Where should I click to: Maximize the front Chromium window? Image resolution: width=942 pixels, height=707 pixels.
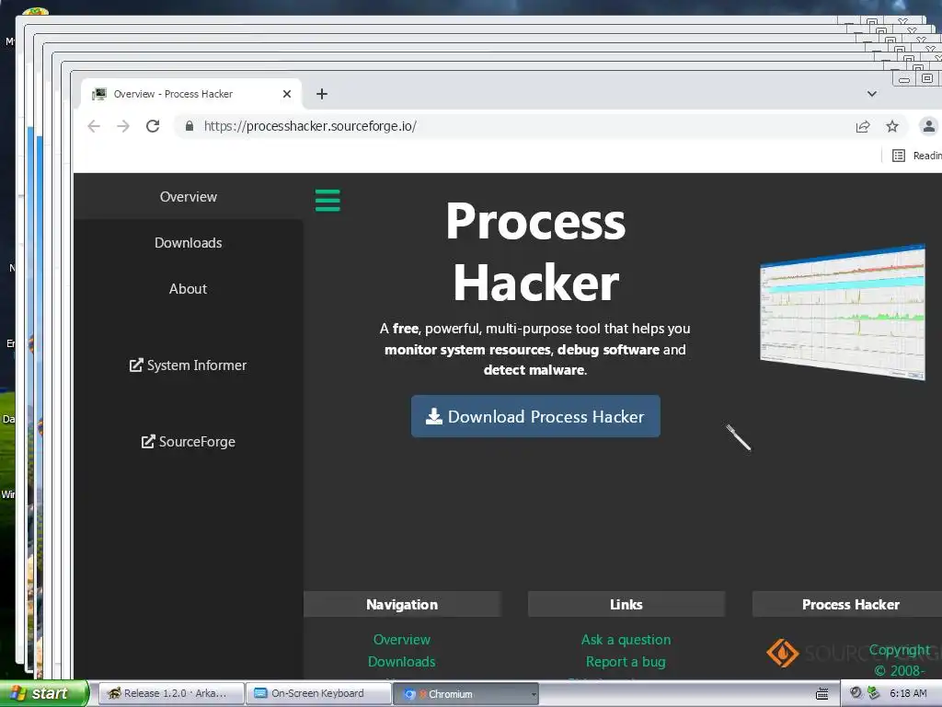927,79
